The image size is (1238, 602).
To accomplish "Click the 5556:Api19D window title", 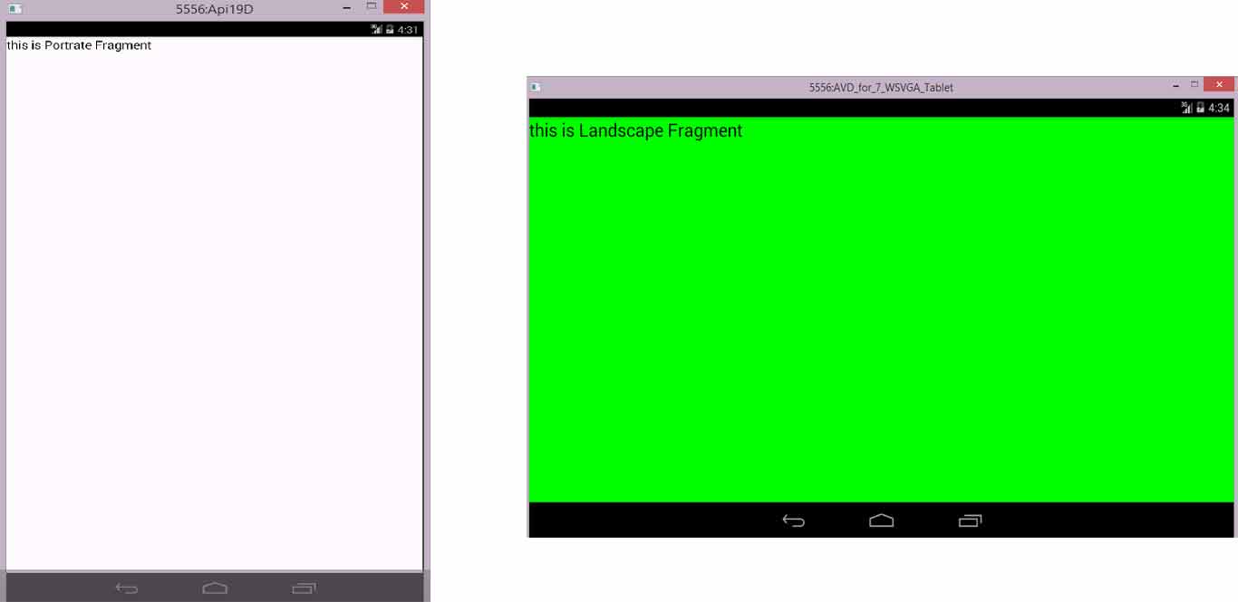I will coord(214,9).
